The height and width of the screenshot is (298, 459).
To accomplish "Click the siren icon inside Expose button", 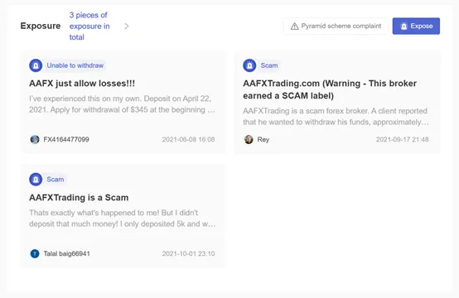I will pos(404,26).
